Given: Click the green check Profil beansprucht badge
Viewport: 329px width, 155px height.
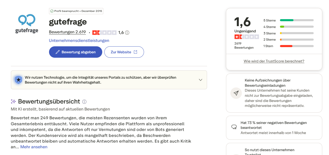Looking at the screenshot, I should pos(76,11).
